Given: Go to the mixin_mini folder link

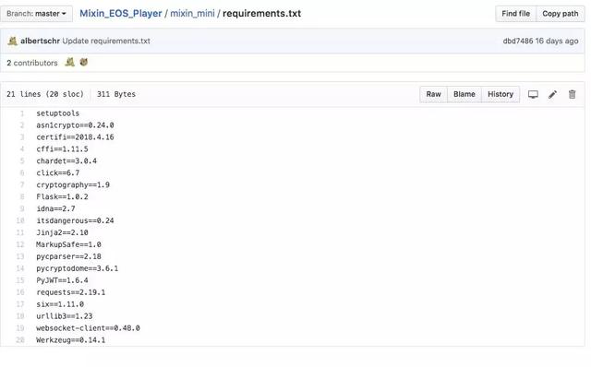Looking at the screenshot, I should click(x=192, y=14).
